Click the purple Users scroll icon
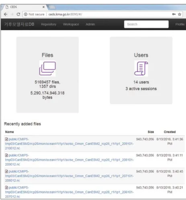 [141, 68]
